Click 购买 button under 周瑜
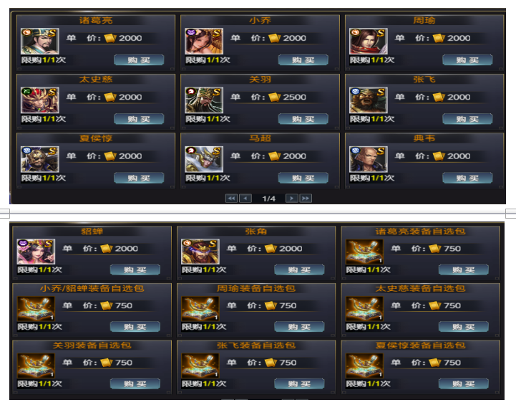The width and height of the screenshot is (516, 405). (x=467, y=59)
